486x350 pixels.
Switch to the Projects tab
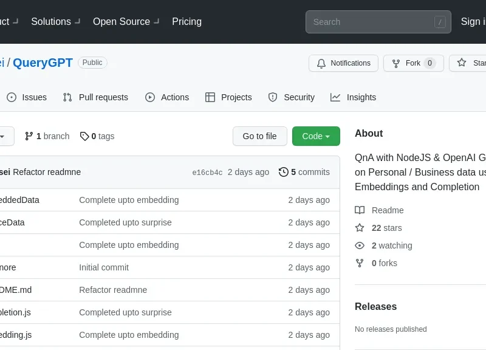[x=228, y=97]
